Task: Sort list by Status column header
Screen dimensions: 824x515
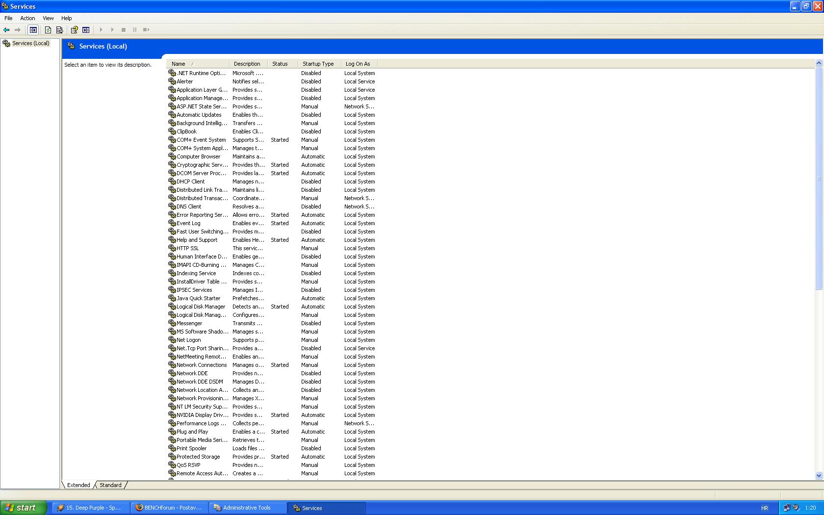Action: (x=280, y=64)
